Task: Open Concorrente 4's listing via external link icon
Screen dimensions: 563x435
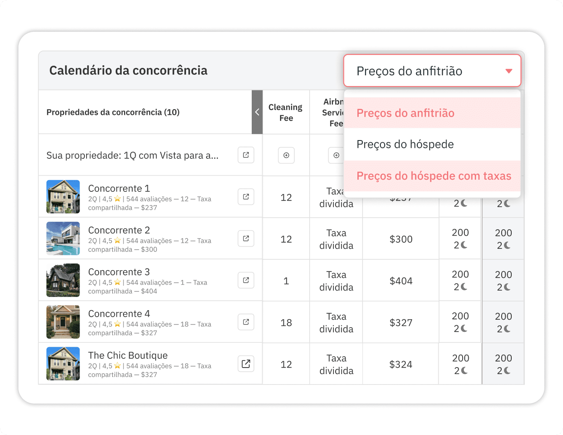Action: tap(246, 322)
